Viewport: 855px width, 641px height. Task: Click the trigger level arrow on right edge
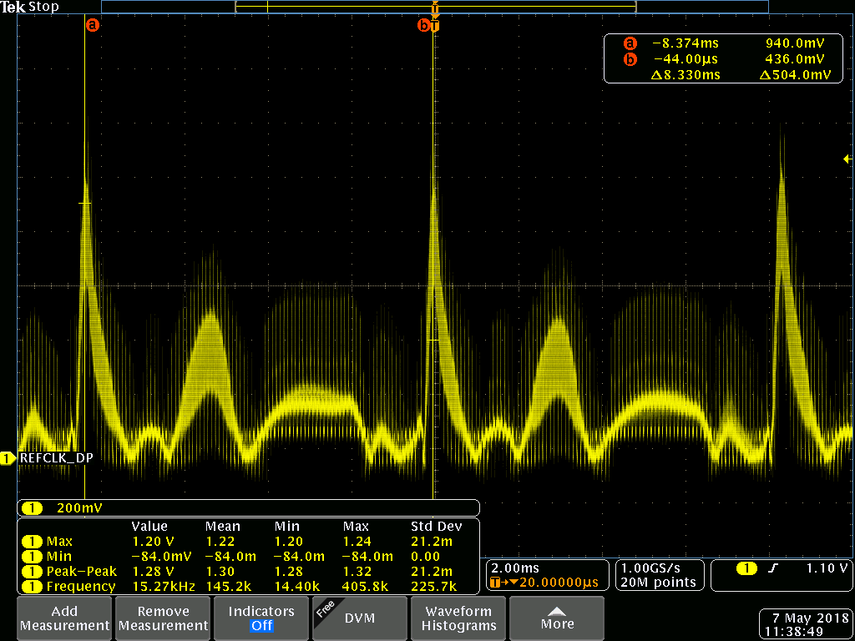847,159
